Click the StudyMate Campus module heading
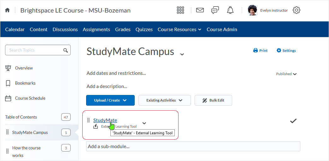The width and height of the screenshot is (329, 161). tap(130, 52)
